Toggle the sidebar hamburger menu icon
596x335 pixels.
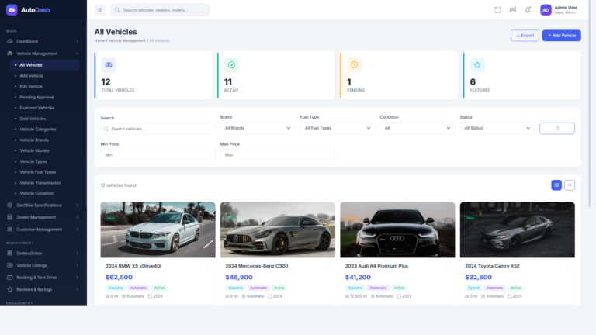[x=100, y=10]
